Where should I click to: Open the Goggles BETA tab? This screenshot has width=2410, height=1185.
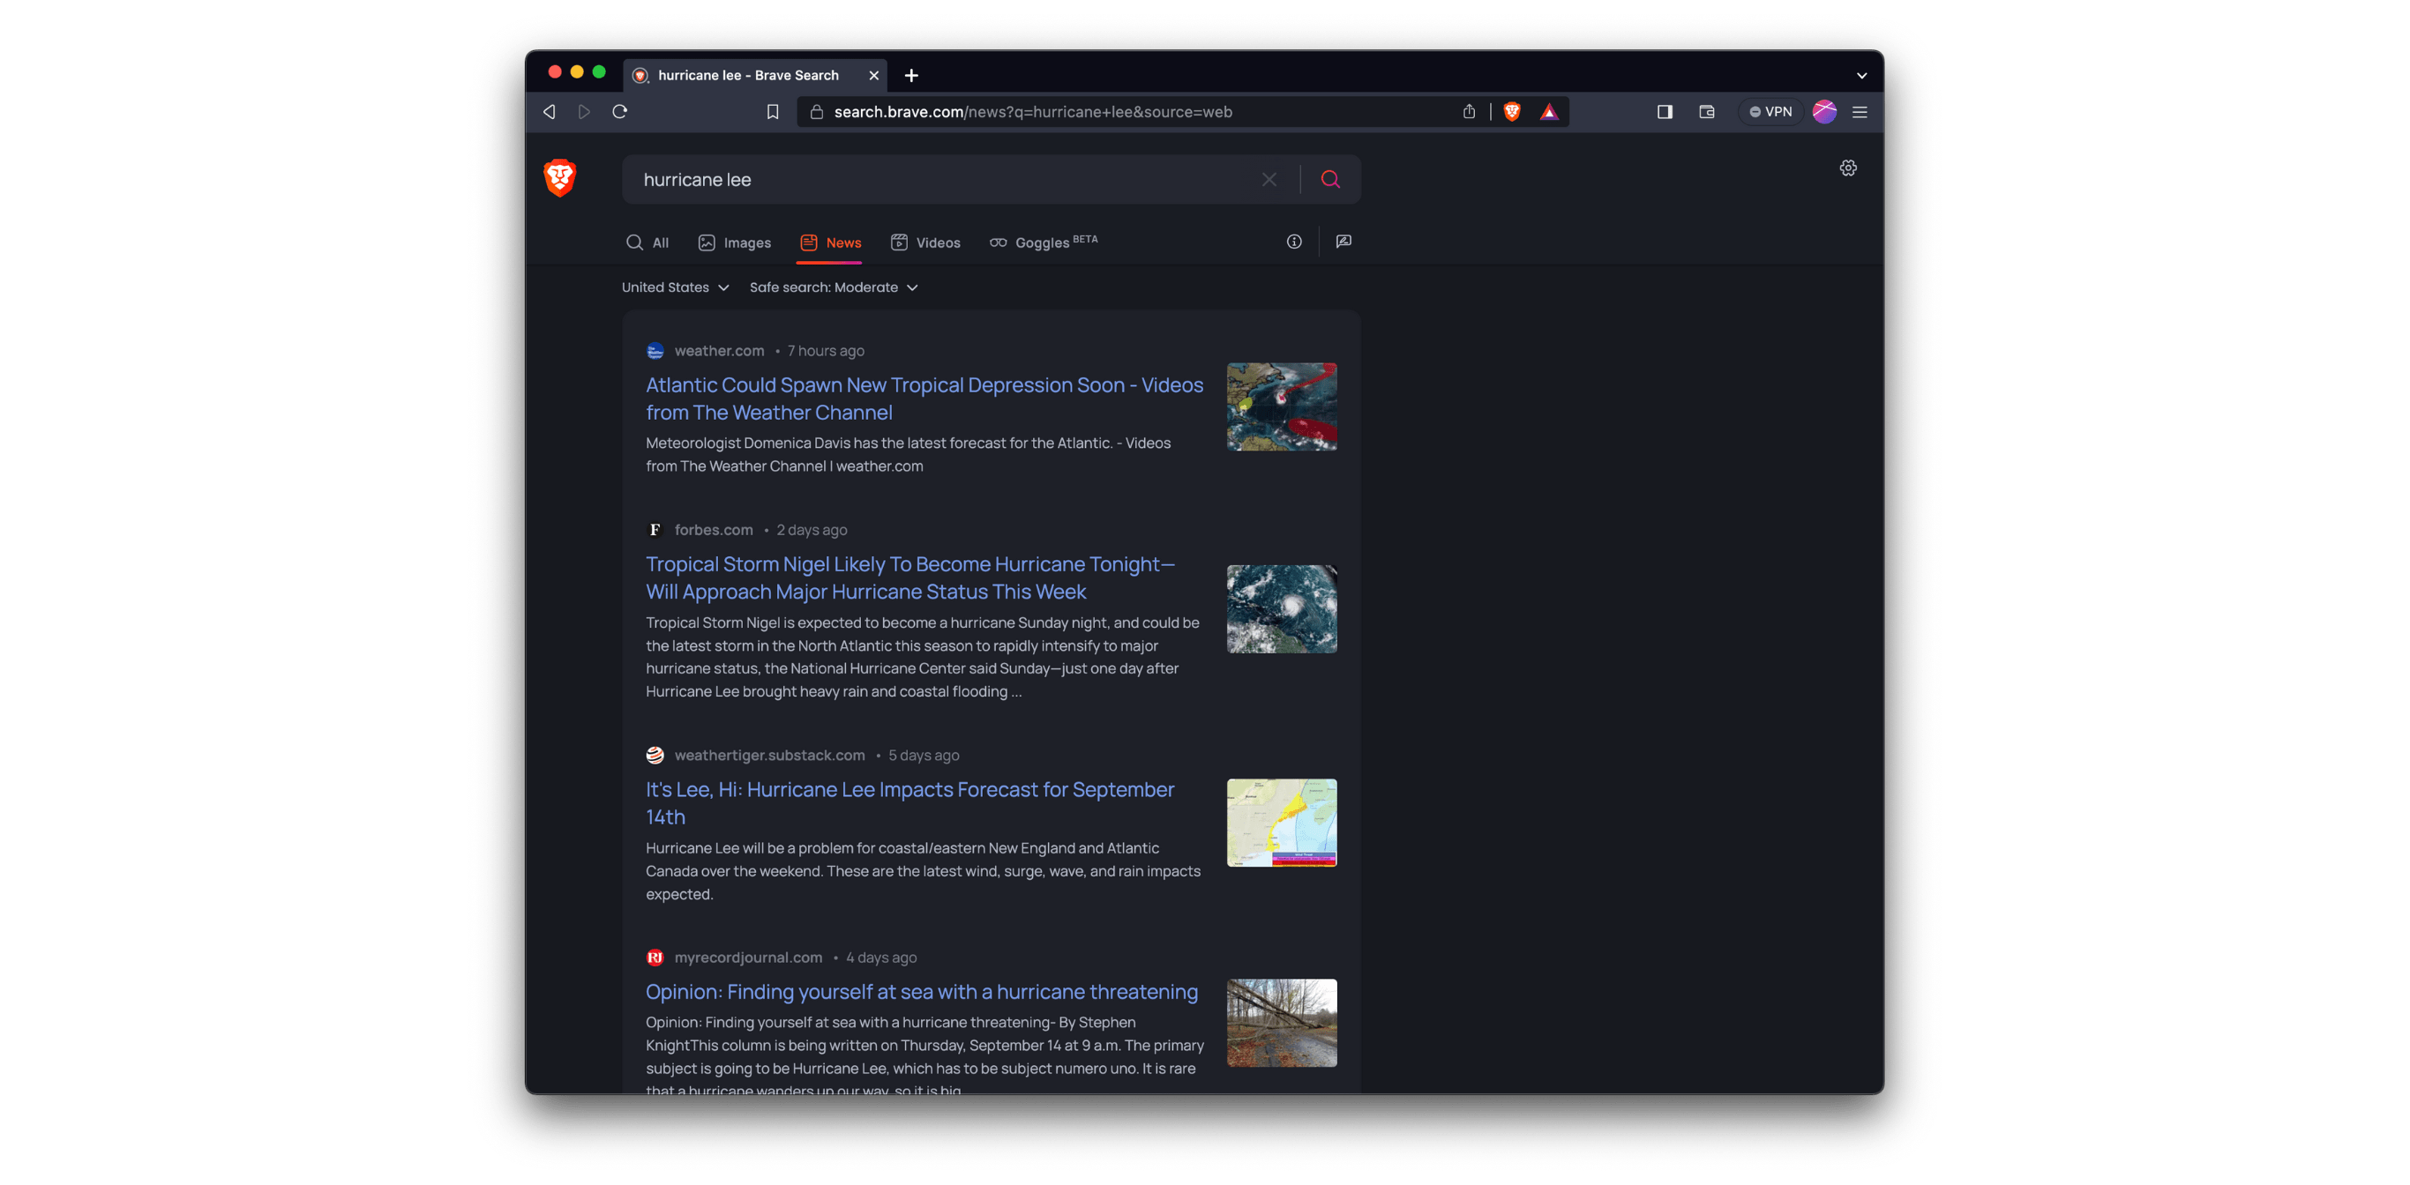[1044, 243]
